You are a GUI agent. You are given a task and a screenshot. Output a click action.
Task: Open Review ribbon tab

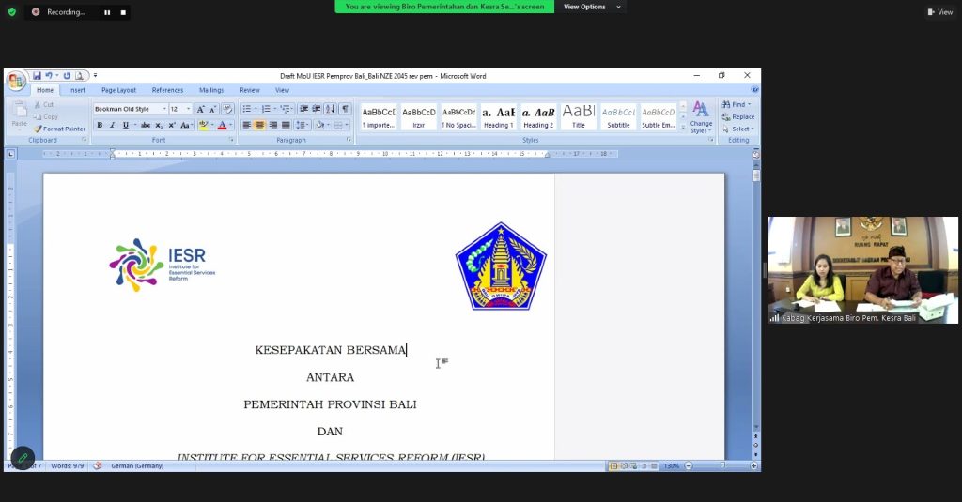(x=250, y=90)
